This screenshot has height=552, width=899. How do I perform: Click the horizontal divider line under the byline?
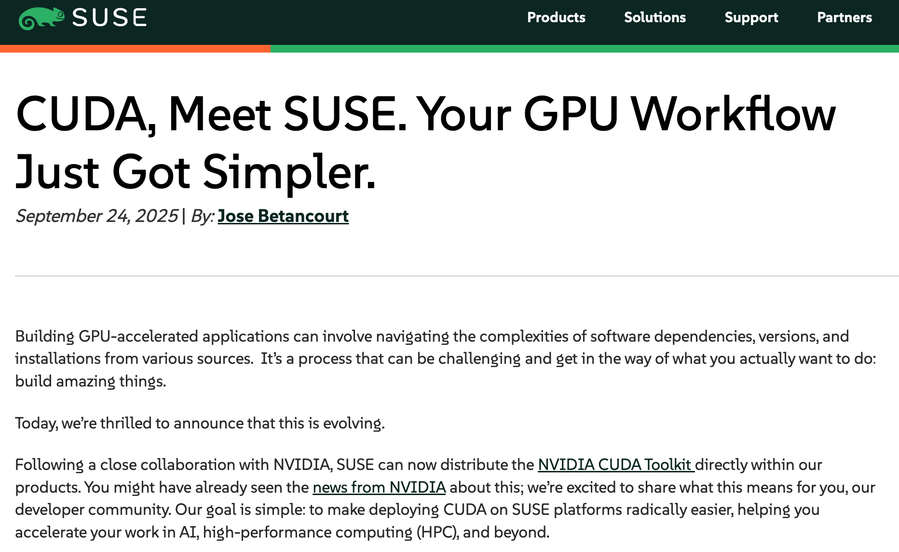[x=449, y=276]
